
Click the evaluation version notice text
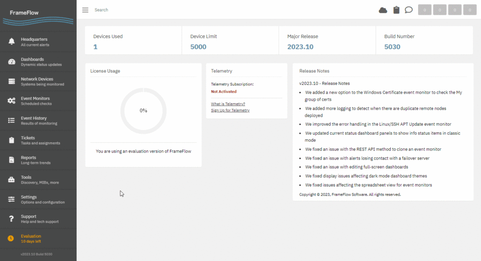click(143, 151)
